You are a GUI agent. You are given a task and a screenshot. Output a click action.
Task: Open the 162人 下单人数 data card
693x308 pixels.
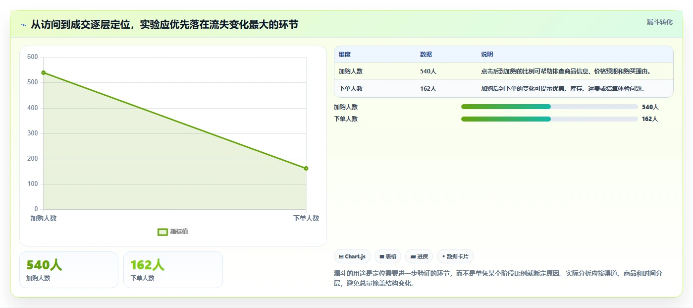(173, 269)
